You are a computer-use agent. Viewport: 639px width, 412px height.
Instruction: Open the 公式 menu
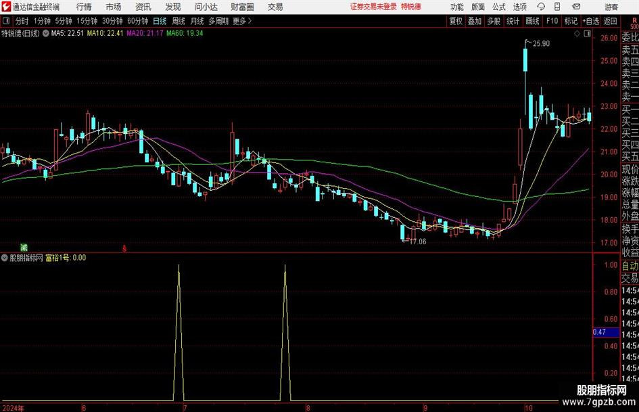(499, 7)
